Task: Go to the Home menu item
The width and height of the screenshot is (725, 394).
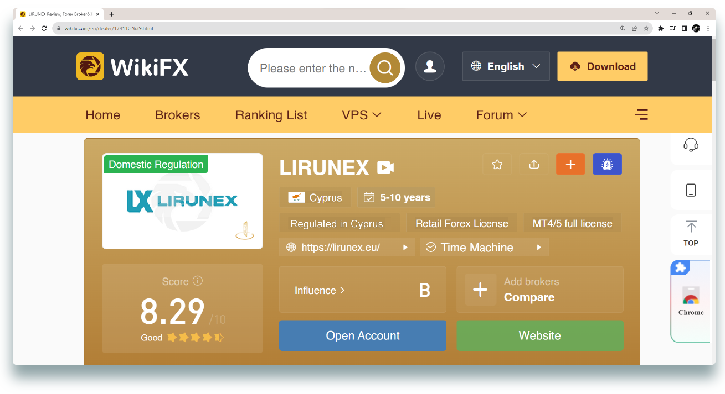Action: [103, 115]
